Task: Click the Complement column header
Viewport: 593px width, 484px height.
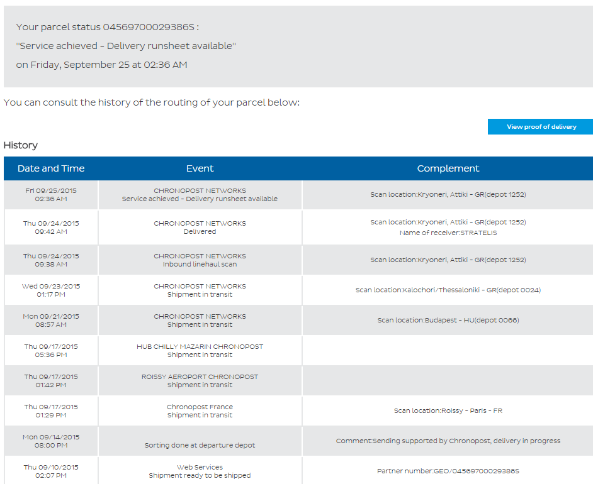Action: 448,168
